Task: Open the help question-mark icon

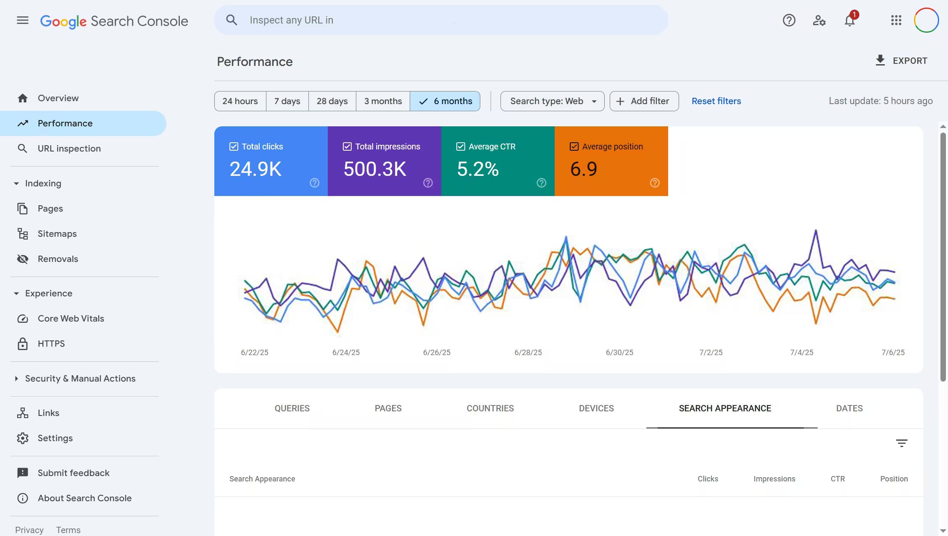Action: pos(789,20)
